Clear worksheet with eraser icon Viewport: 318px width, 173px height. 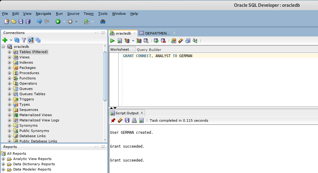point(180,41)
